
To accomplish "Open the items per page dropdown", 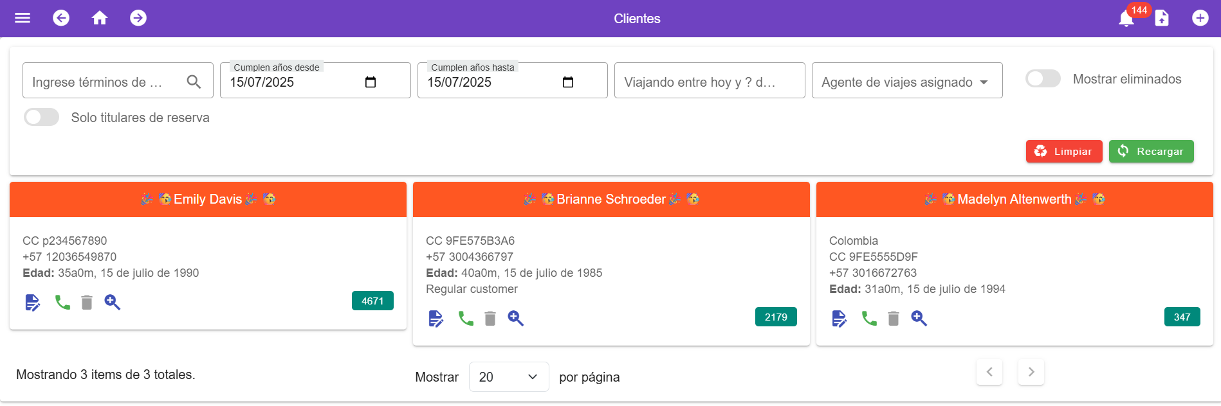I will pos(508,376).
